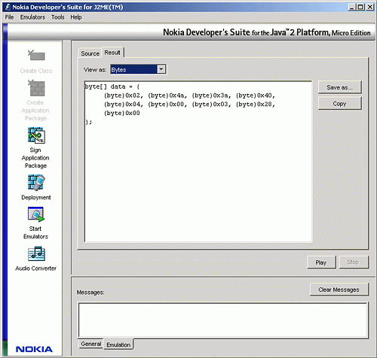Click the '(byte)0x3a' value
The height and width of the screenshot is (358, 377).
click(x=210, y=96)
